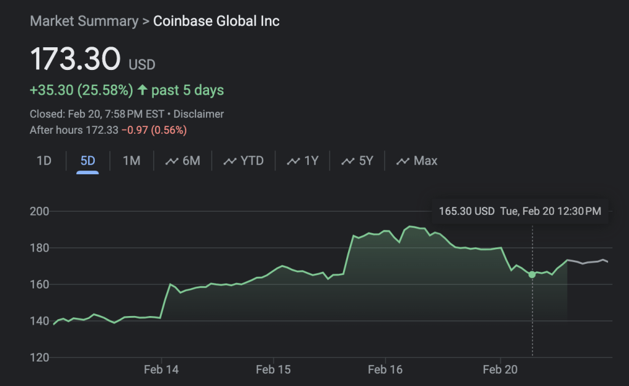The height and width of the screenshot is (386, 629).
Task: Open the 1M chart tab
Action: tap(132, 161)
